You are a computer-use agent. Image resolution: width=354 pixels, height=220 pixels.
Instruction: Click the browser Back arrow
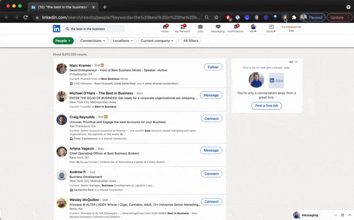[x=6, y=17]
